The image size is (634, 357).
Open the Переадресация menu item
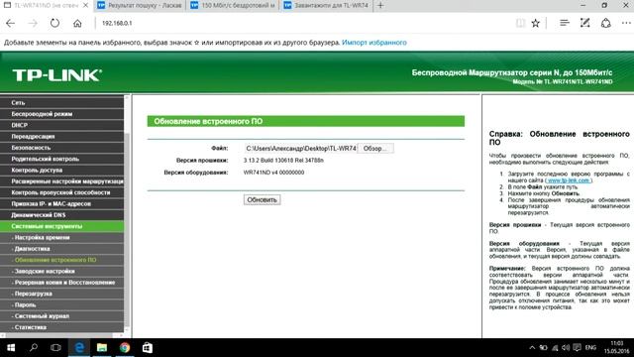click(61, 137)
